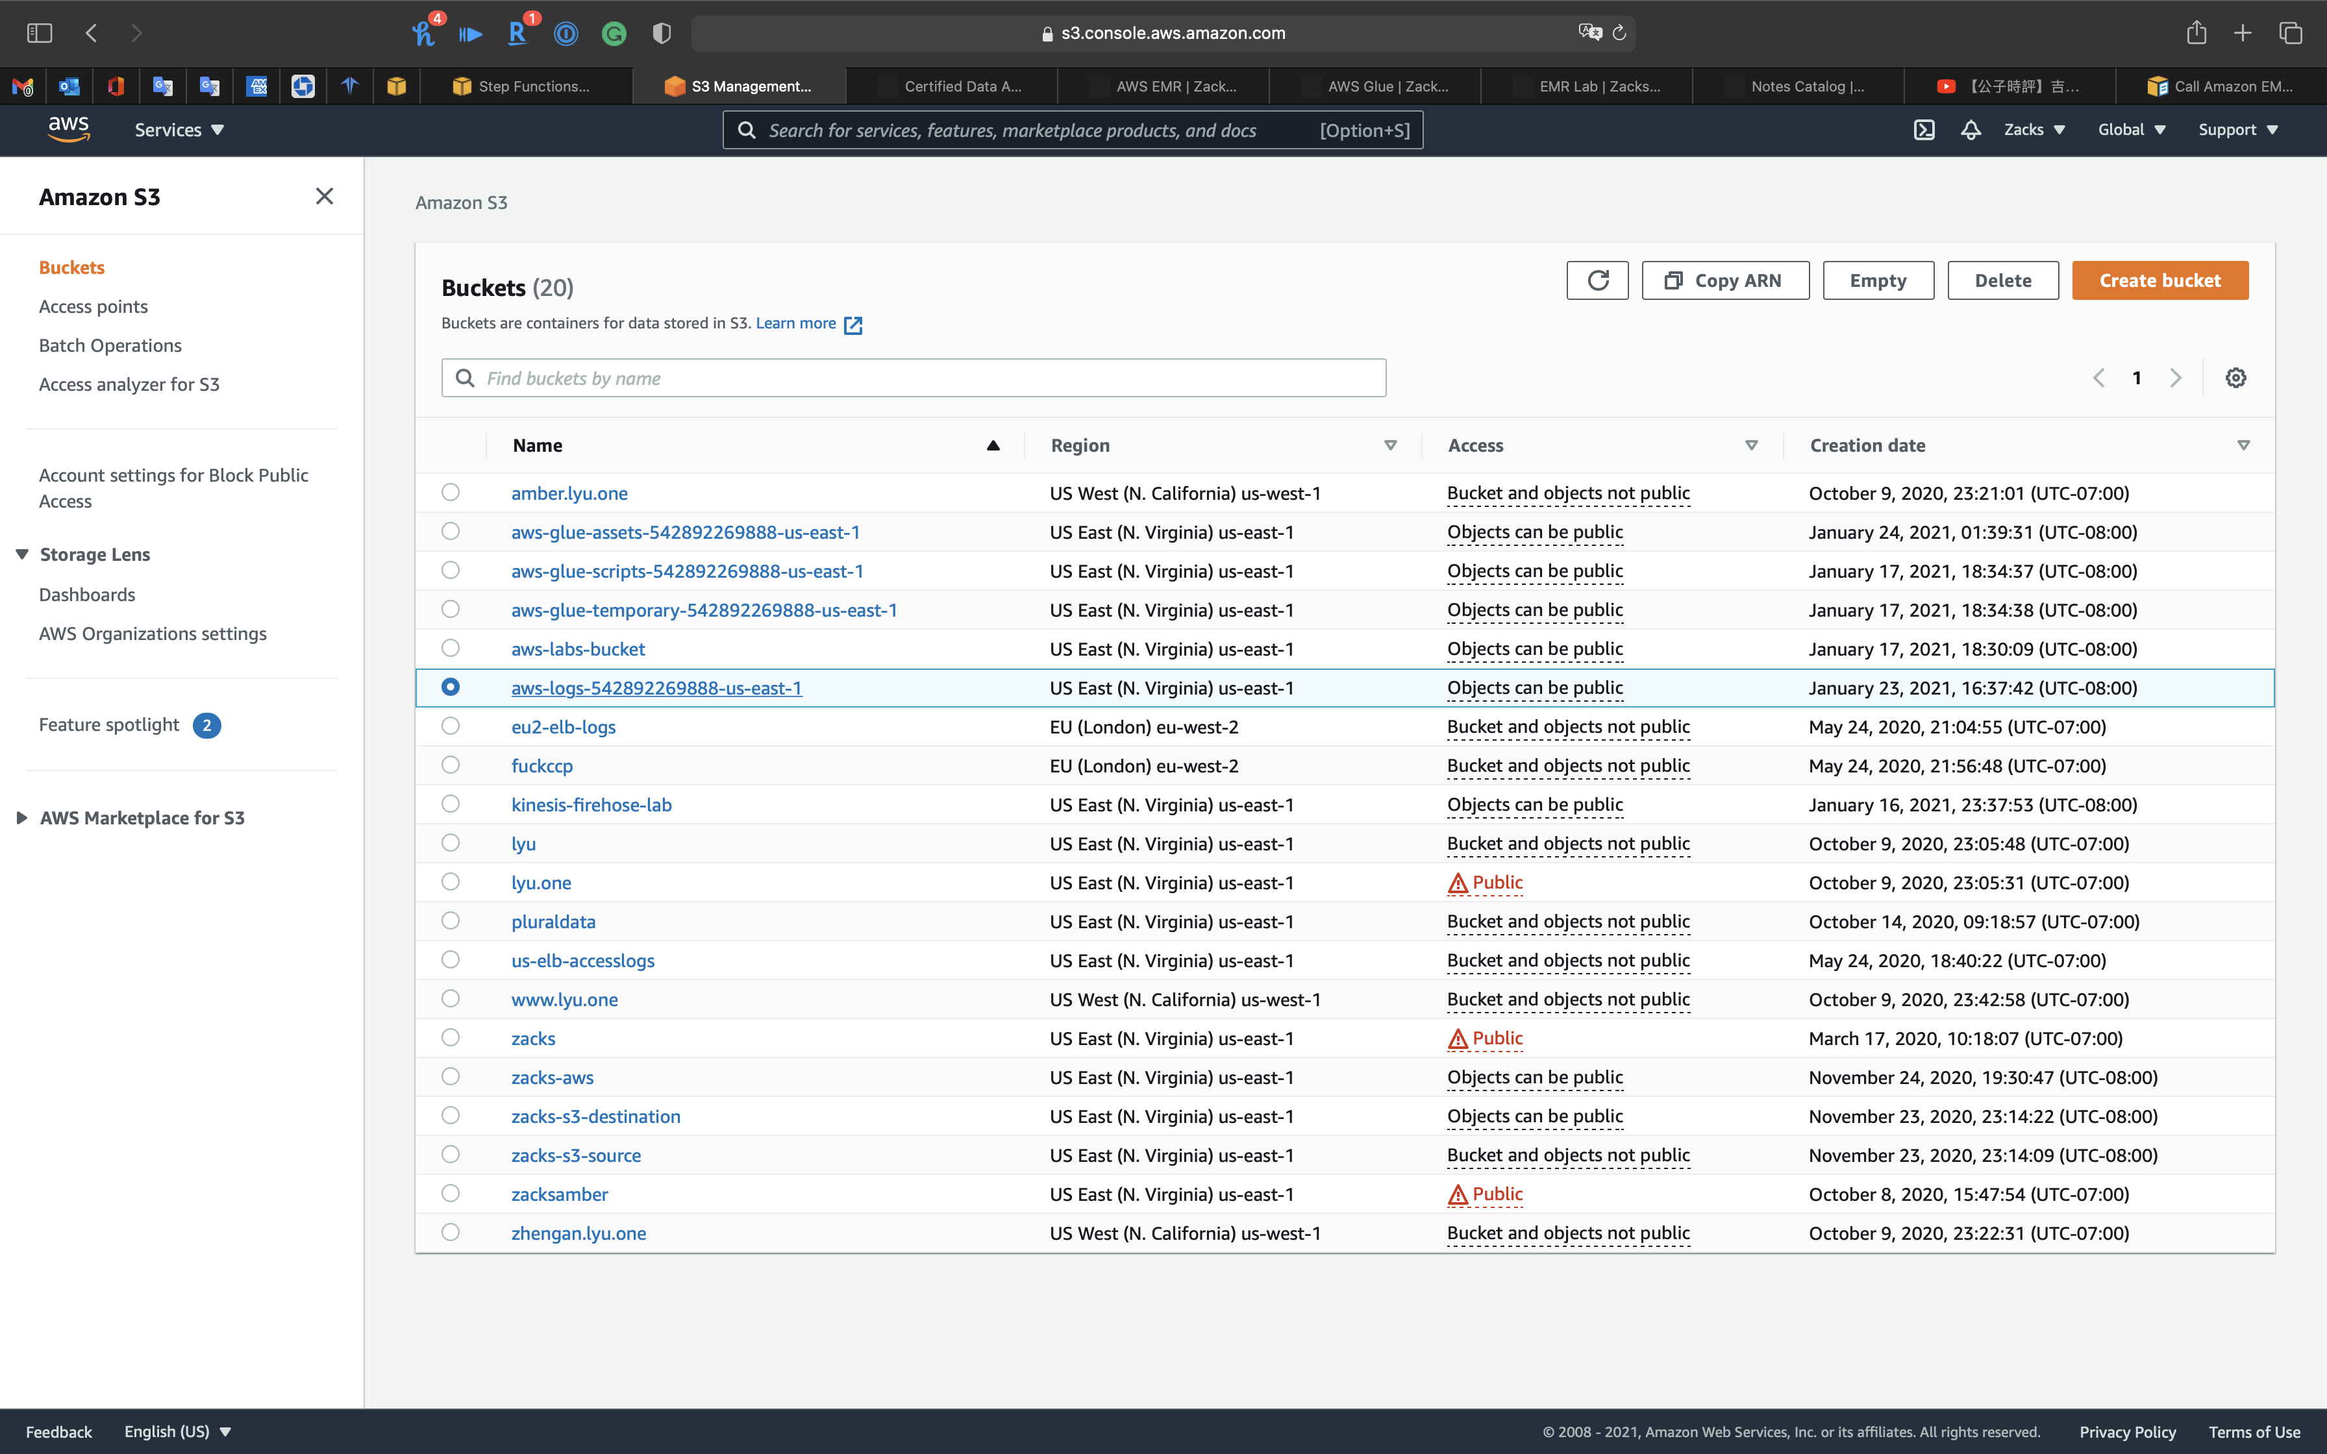Click the refresh buckets icon button
Screen dimensions: 2327x1454
1597,280
